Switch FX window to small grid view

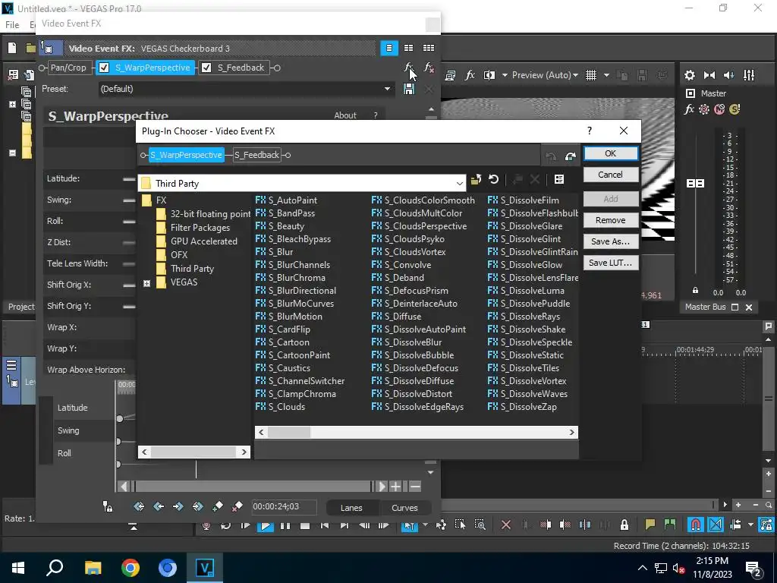tap(408, 48)
